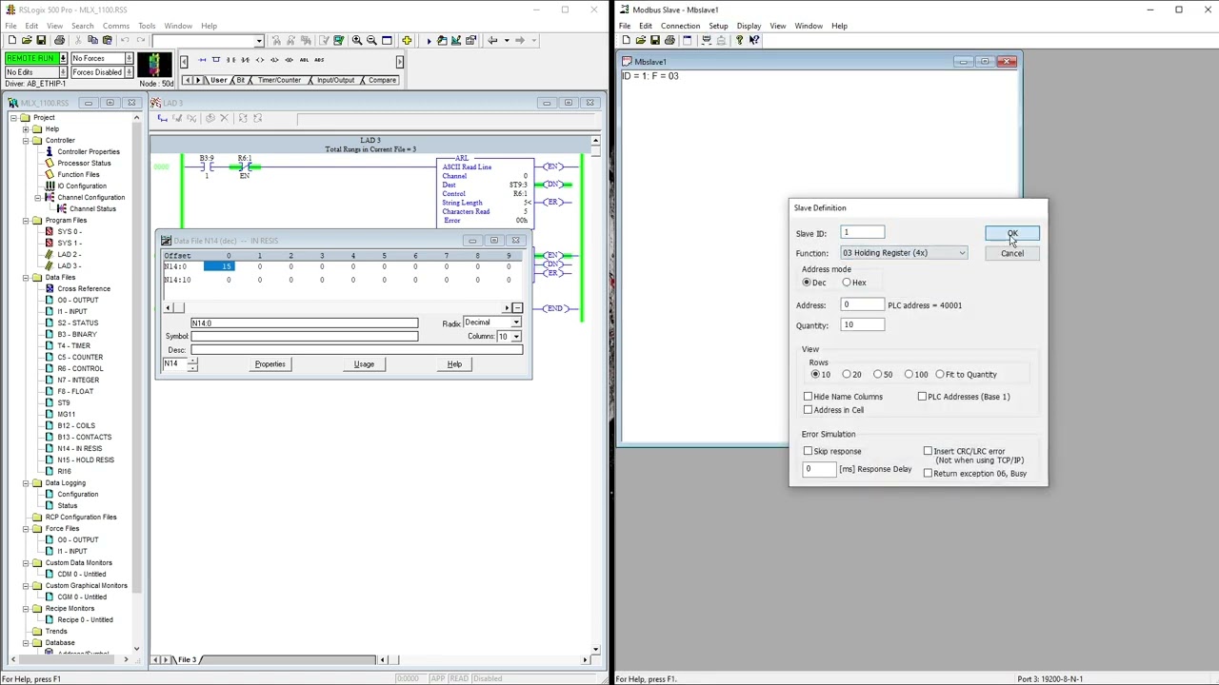Click the Zoom Out magnifier in RSLogix
Screen dimensions: 1219x685
(371, 40)
